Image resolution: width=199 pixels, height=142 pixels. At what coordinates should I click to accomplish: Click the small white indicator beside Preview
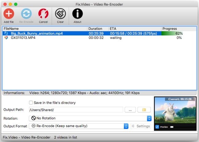coord(172,127)
